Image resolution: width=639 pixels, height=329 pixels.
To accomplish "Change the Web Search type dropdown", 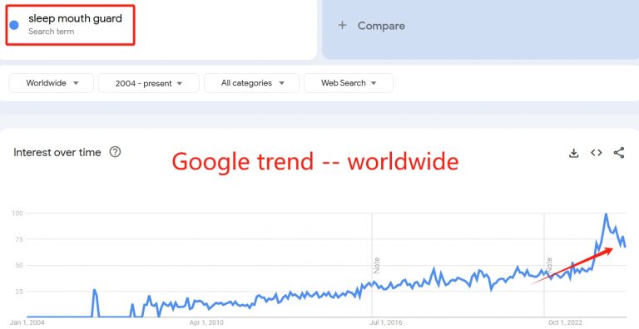I will [x=349, y=83].
